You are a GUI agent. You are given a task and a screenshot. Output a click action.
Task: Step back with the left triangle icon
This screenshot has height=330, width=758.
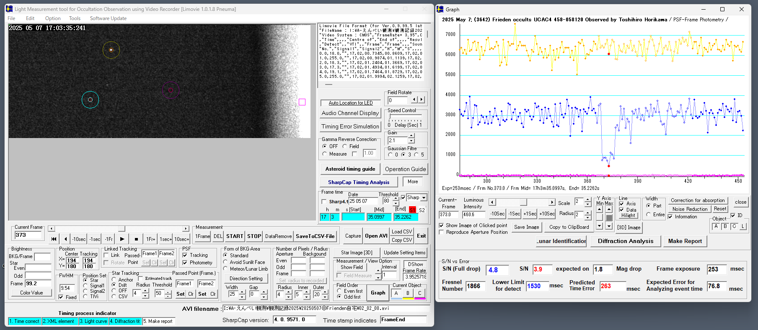coord(66,239)
